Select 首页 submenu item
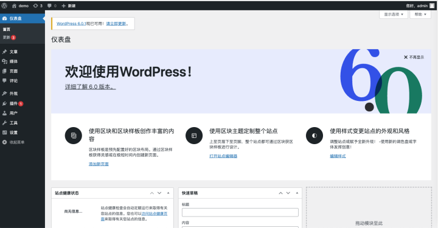This screenshot has width=438, height=228. click(7, 29)
